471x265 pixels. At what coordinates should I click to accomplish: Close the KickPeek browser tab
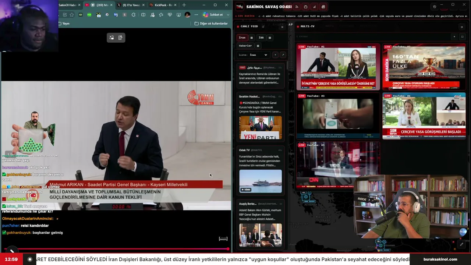point(175,5)
